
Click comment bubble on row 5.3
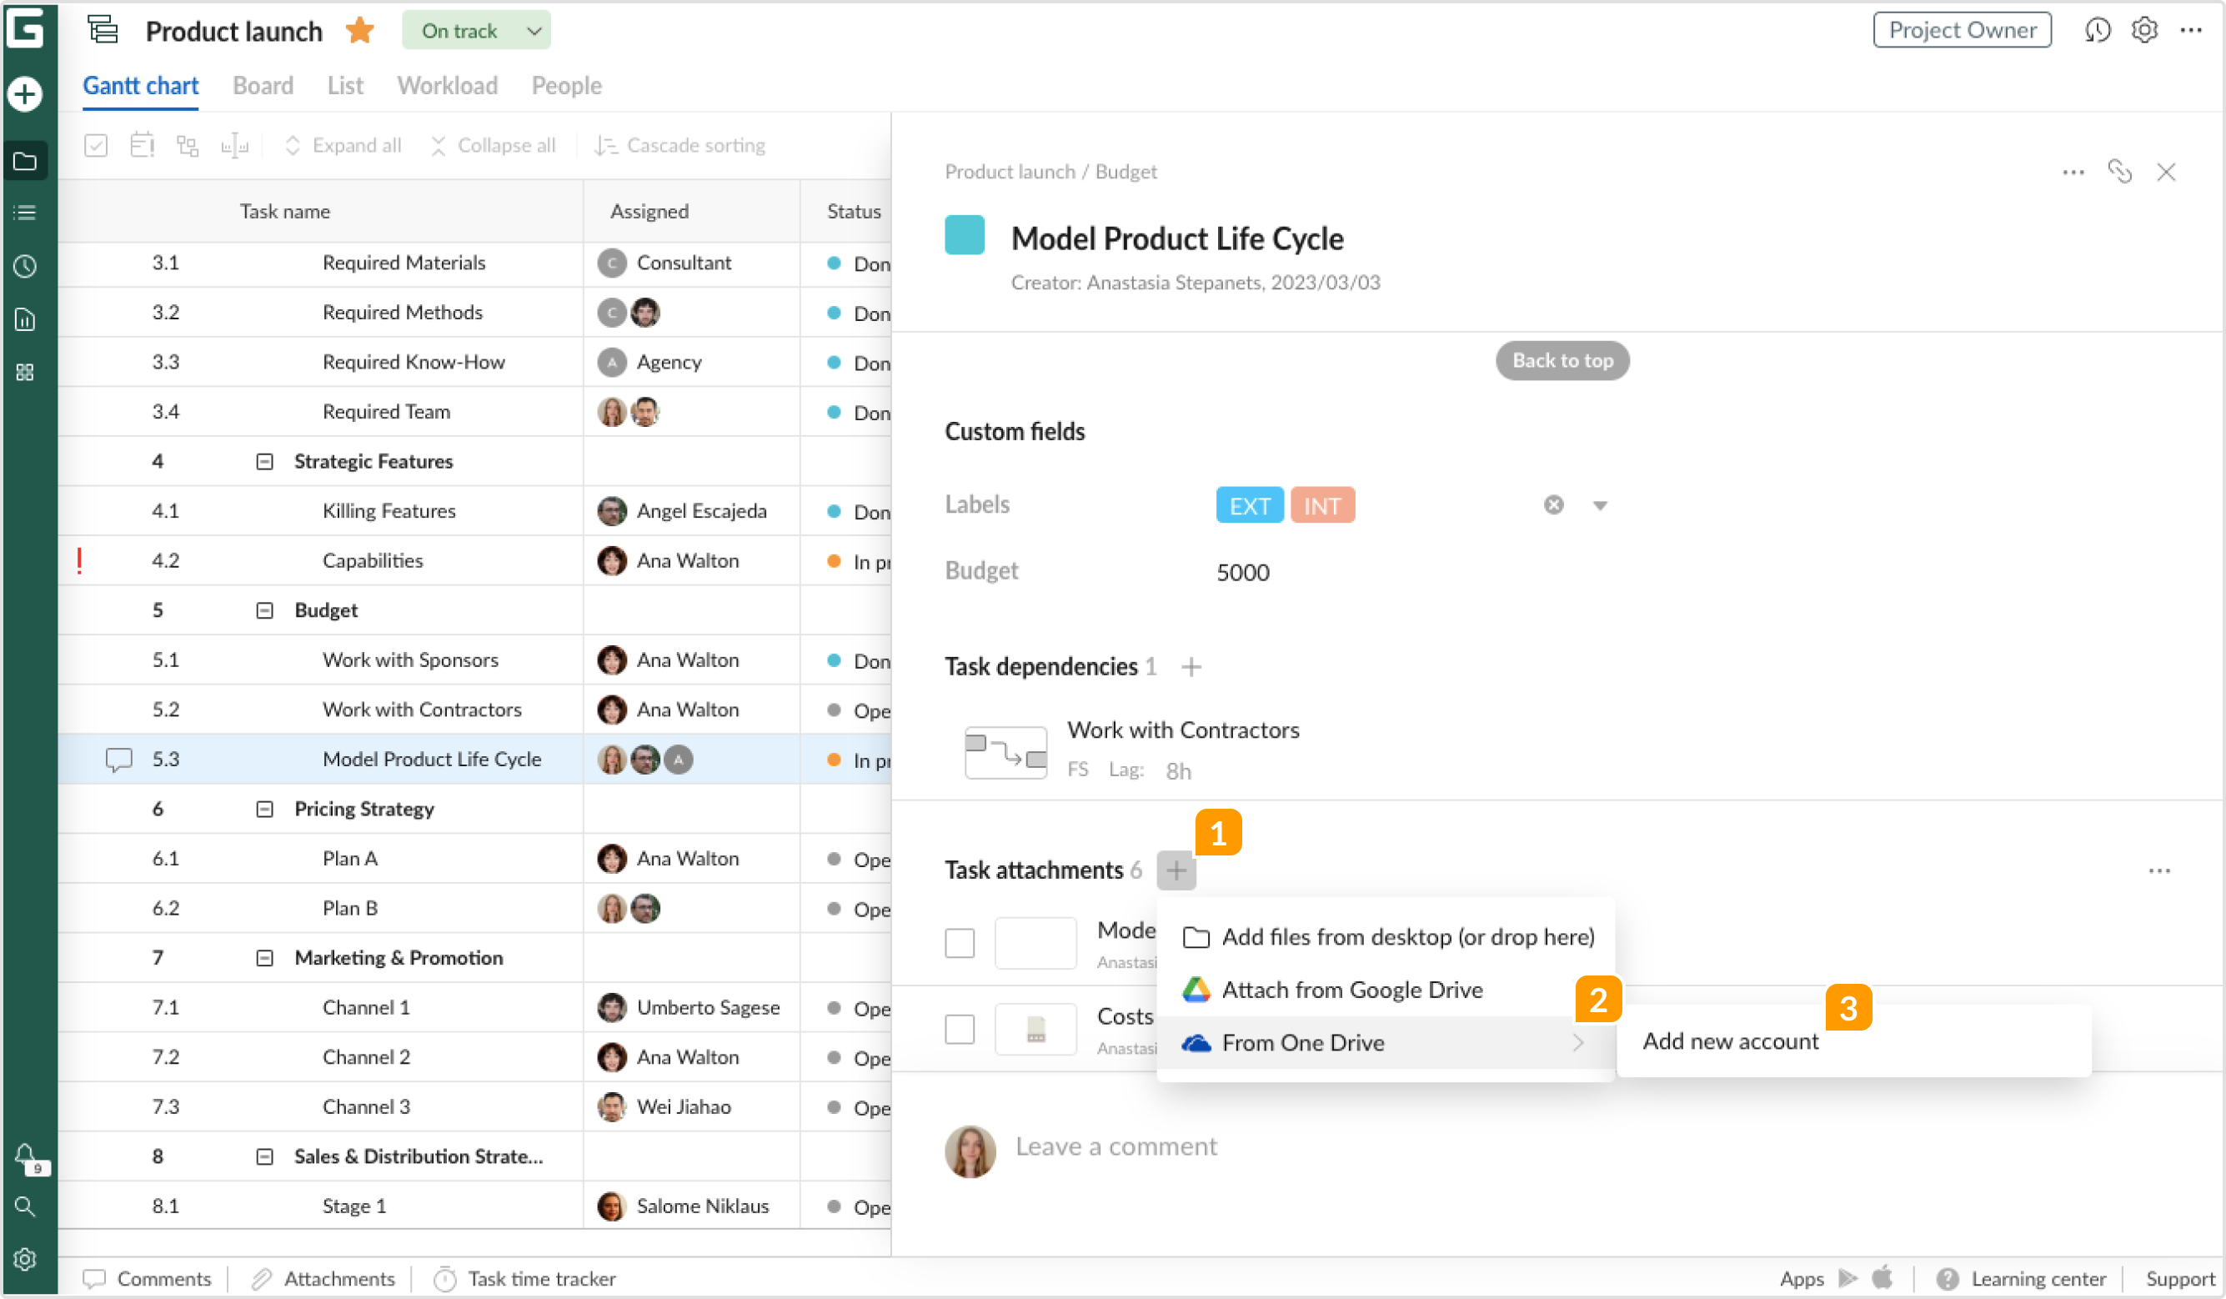coord(118,760)
